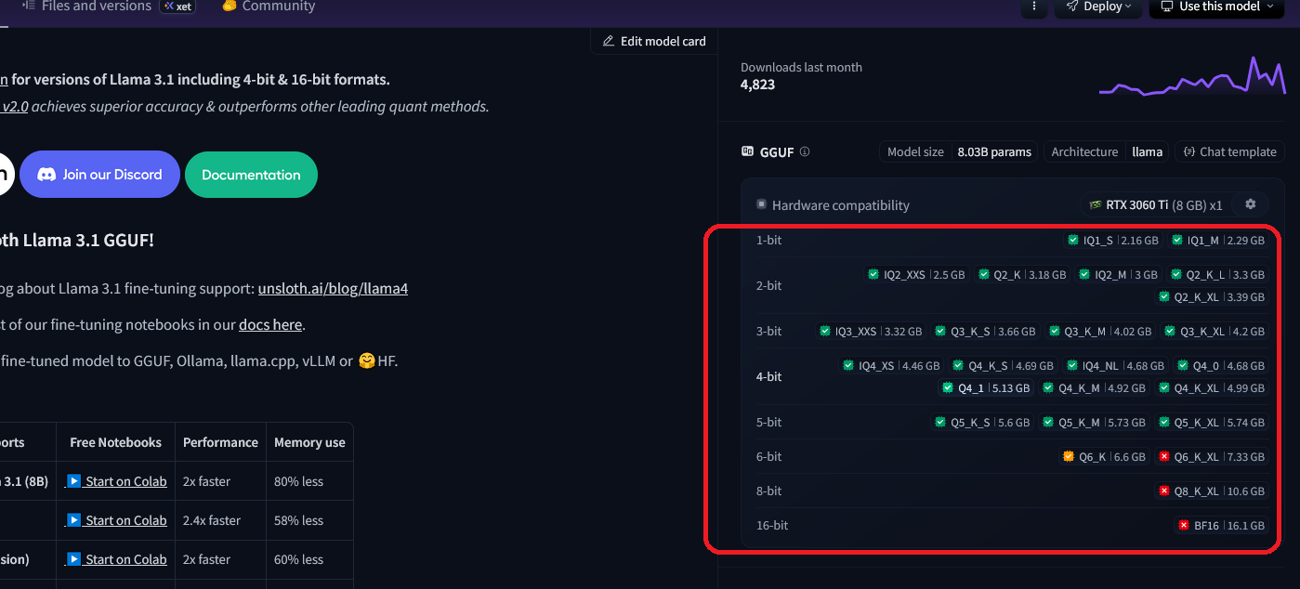Open the IQ3_XXS 3.32 GB quant

(x=871, y=331)
